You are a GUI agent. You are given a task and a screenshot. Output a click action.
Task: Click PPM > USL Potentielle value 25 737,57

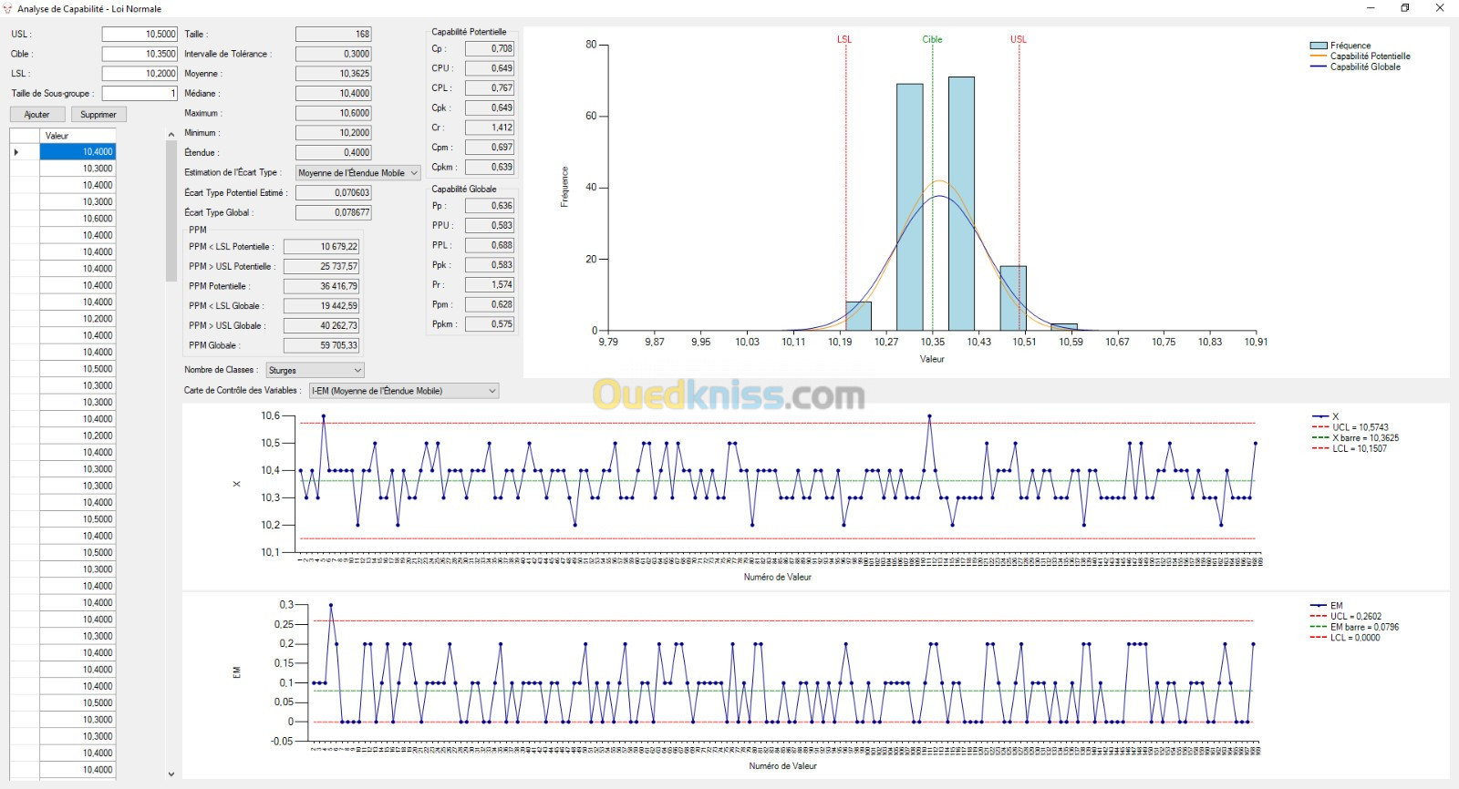coord(322,267)
